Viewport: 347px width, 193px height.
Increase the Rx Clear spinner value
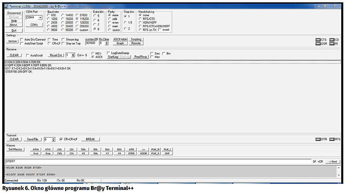(106, 42)
